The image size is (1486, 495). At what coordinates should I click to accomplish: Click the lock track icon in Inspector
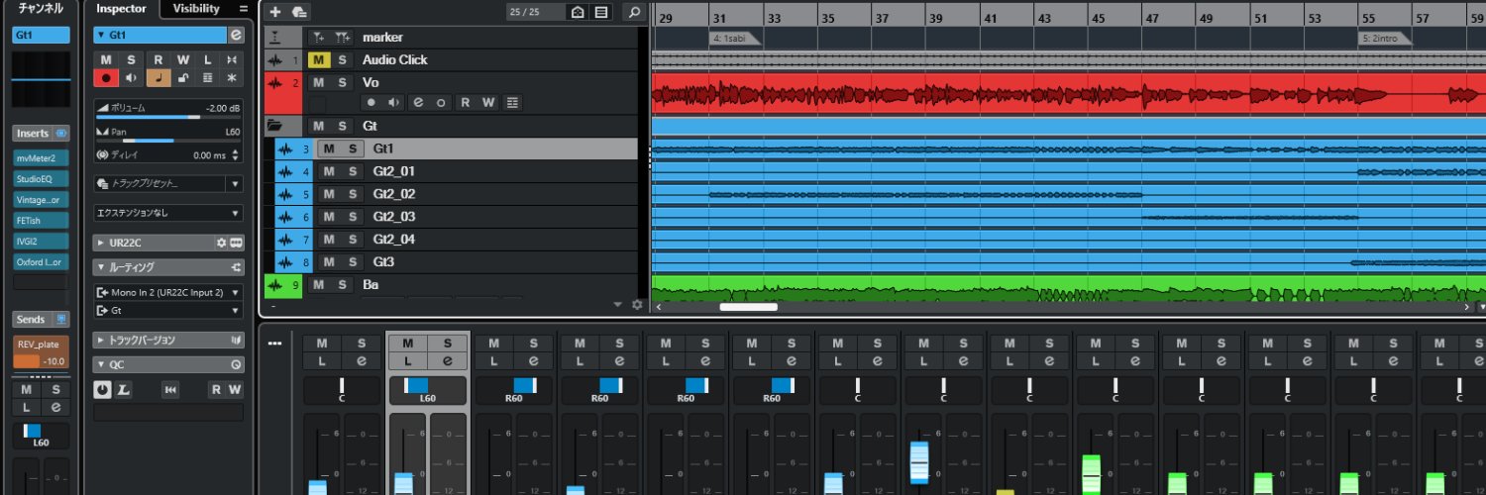182,77
